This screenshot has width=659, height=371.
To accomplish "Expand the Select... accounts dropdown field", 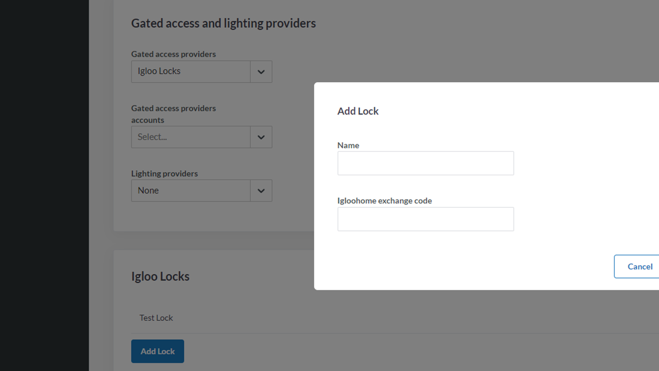I will [191, 137].
